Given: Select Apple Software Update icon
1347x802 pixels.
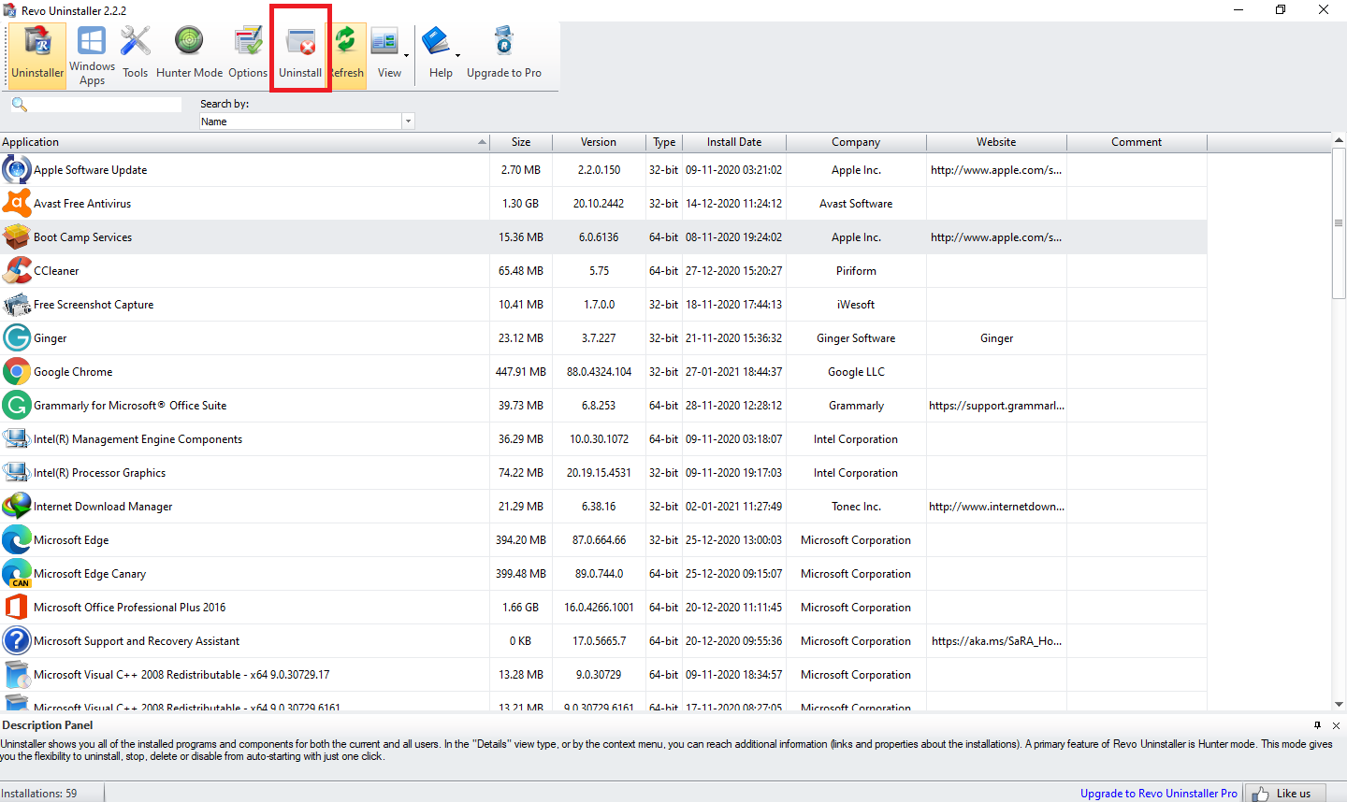Looking at the screenshot, I should (x=17, y=170).
